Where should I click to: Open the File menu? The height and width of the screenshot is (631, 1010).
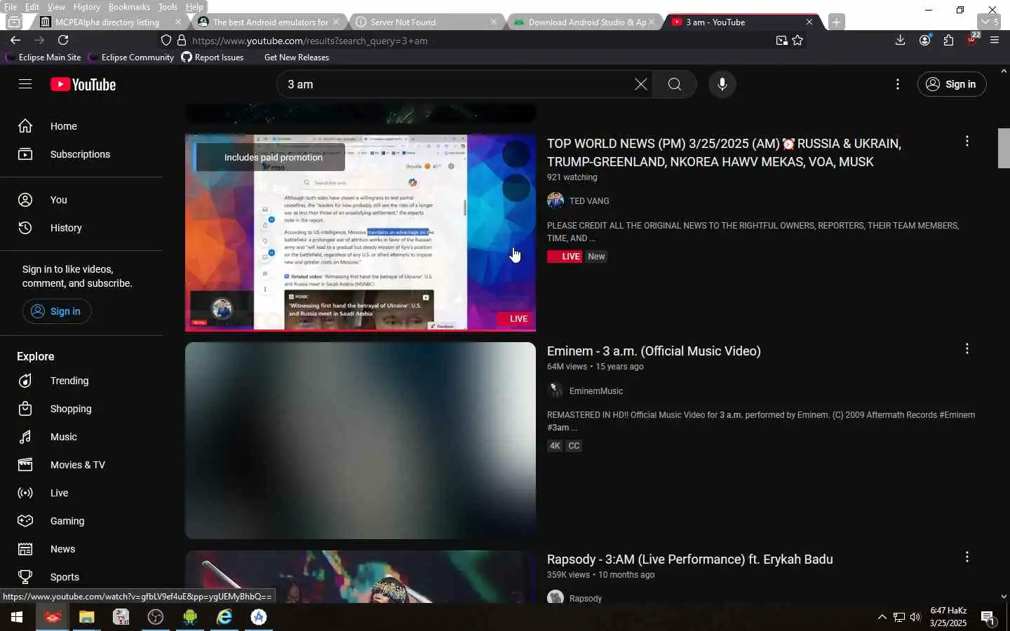coord(11,7)
